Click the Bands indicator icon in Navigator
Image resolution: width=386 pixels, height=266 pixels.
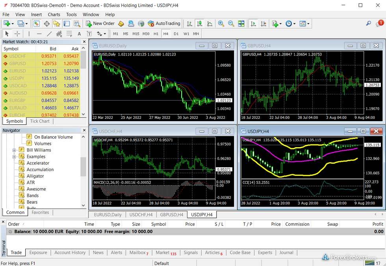[22, 196]
